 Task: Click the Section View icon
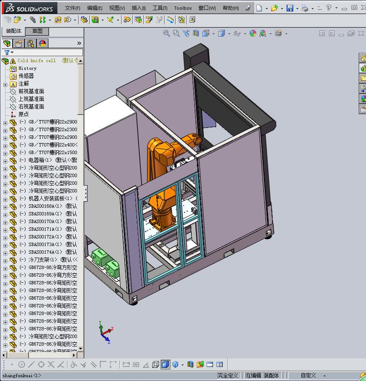196,33
